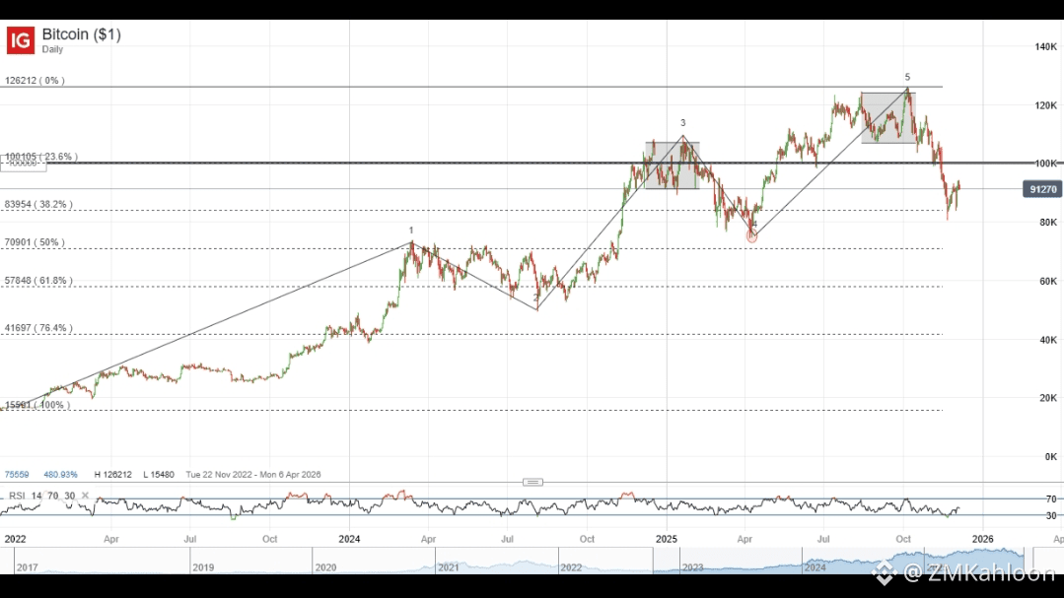Click 120K on the price axis
1064x598 pixels.
(1045, 105)
